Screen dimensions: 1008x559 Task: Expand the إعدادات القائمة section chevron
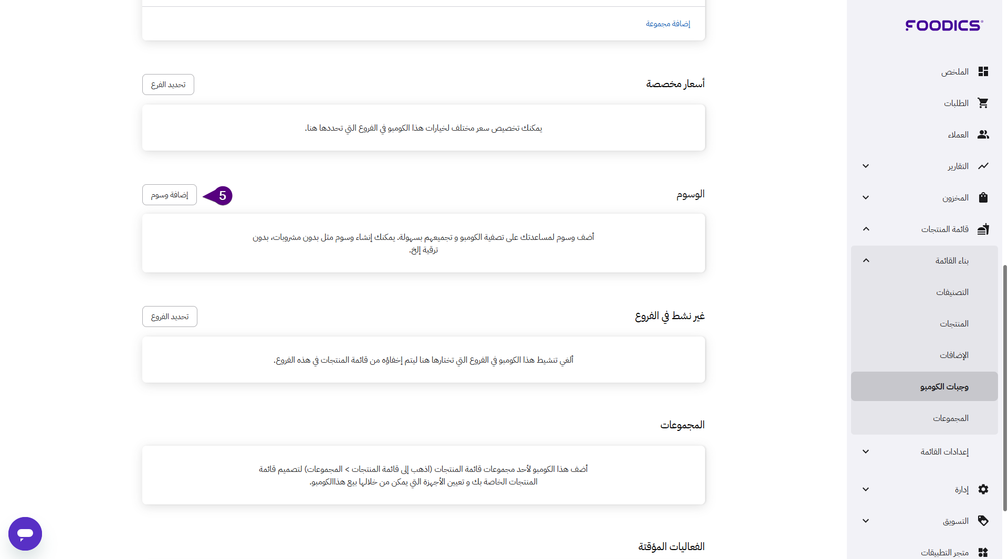pos(866,452)
